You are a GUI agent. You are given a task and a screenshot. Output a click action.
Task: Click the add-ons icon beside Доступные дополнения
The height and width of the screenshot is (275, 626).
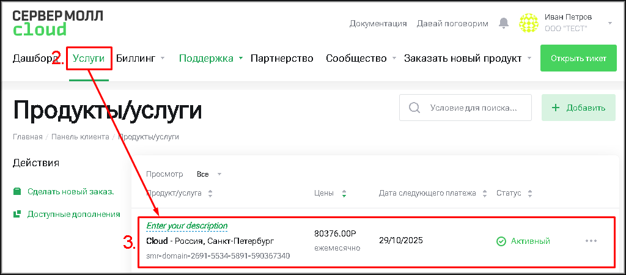pyautogui.click(x=17, y=214)
